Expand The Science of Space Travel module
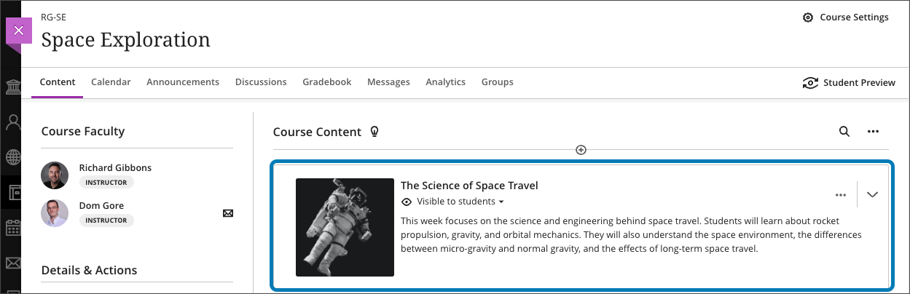Image resolution: width=910 pixels, height=294 pixels. pos(872,195)
